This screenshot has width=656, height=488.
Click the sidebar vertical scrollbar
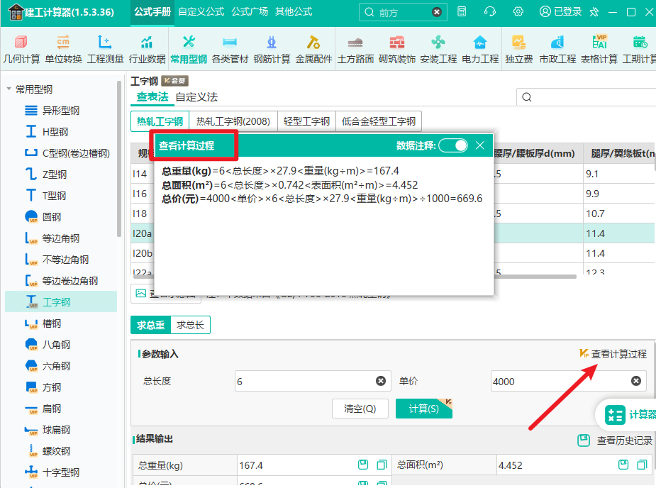pyautogui.click(x=119, y=159)
